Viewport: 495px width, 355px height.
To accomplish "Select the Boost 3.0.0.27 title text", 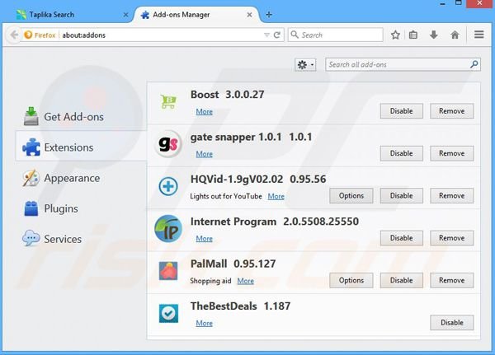I will coord(228,95).
